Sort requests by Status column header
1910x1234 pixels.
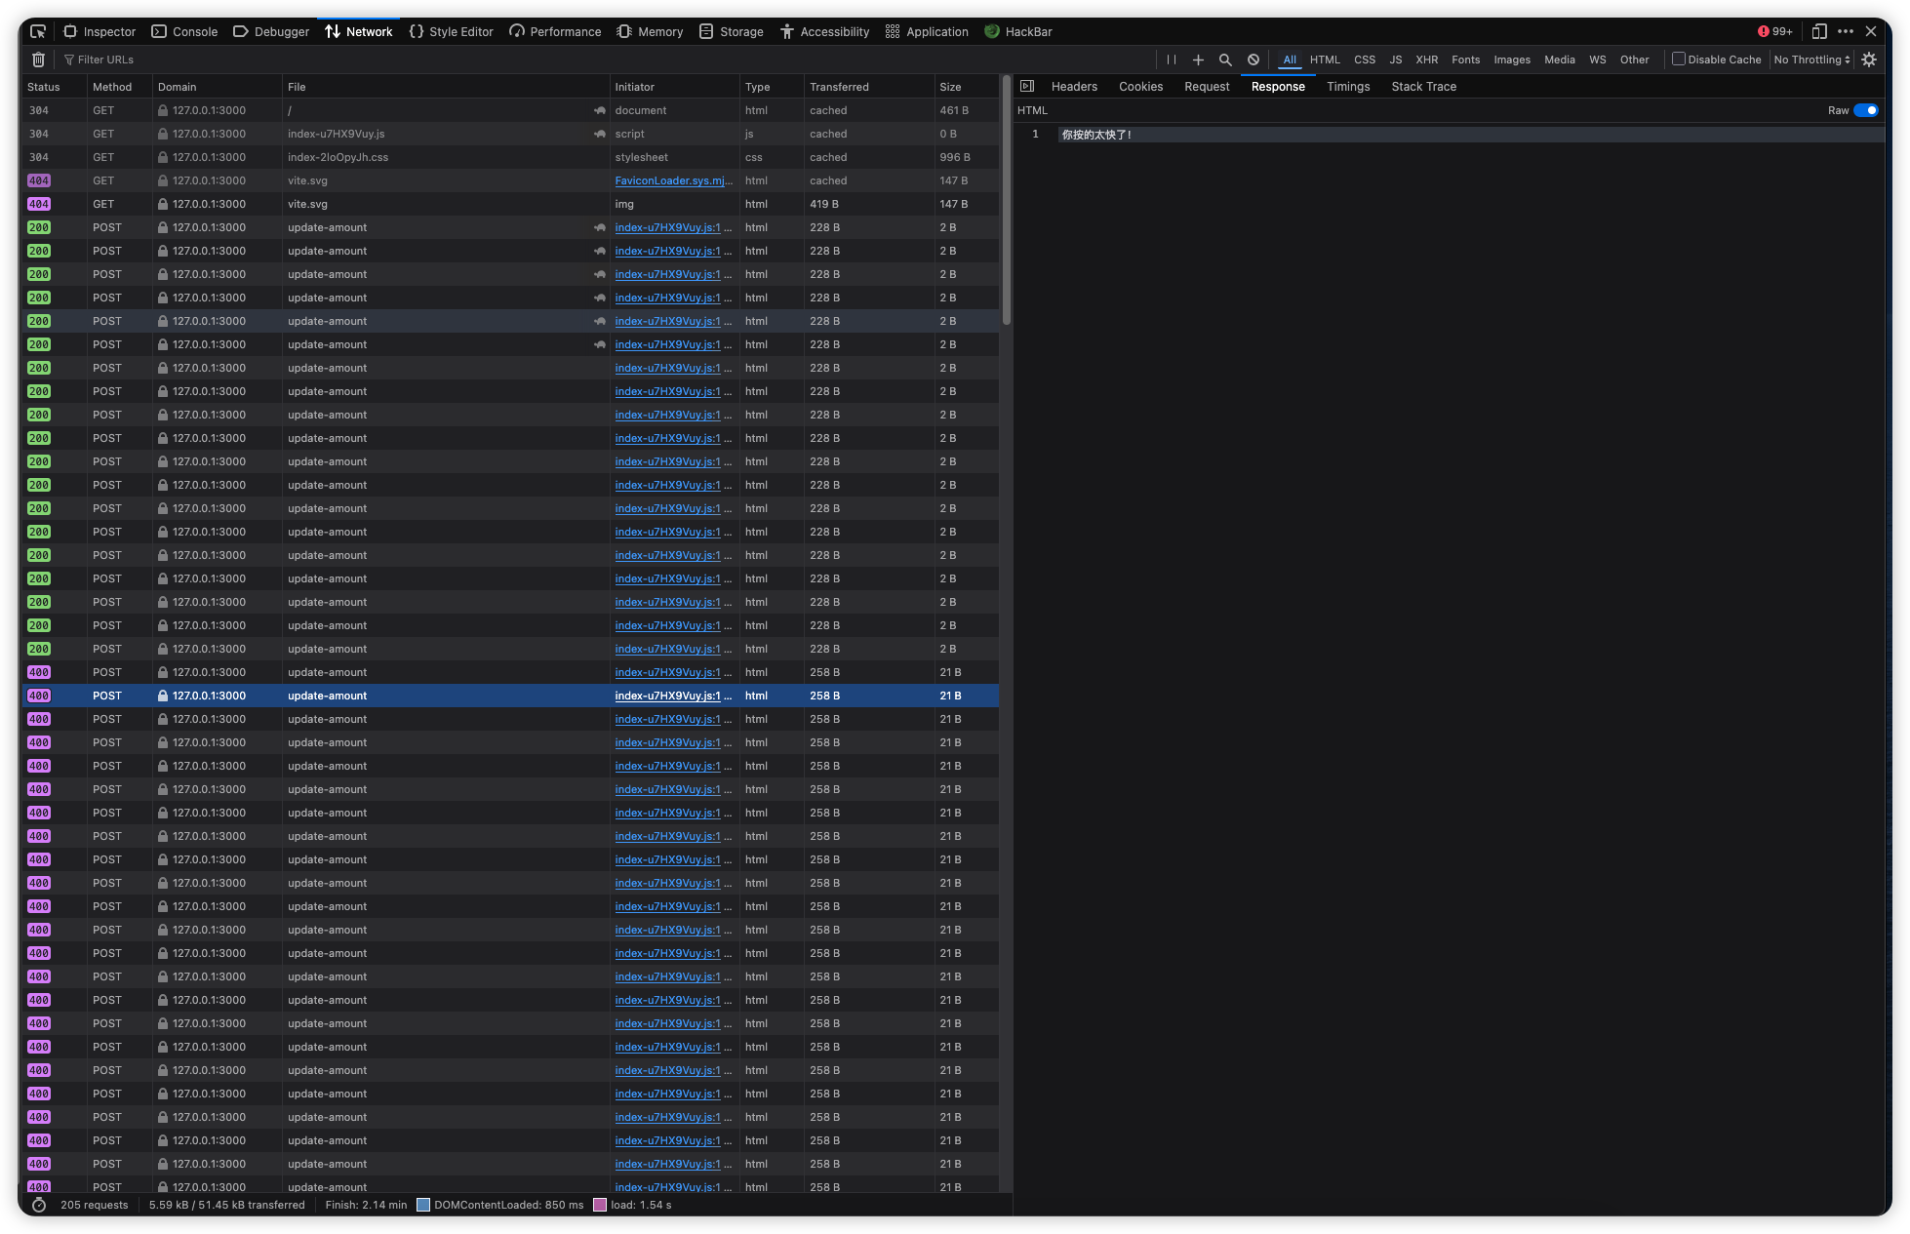54,87
